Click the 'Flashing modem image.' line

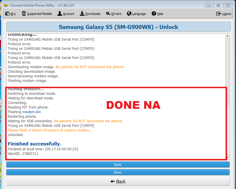[27, 81]
